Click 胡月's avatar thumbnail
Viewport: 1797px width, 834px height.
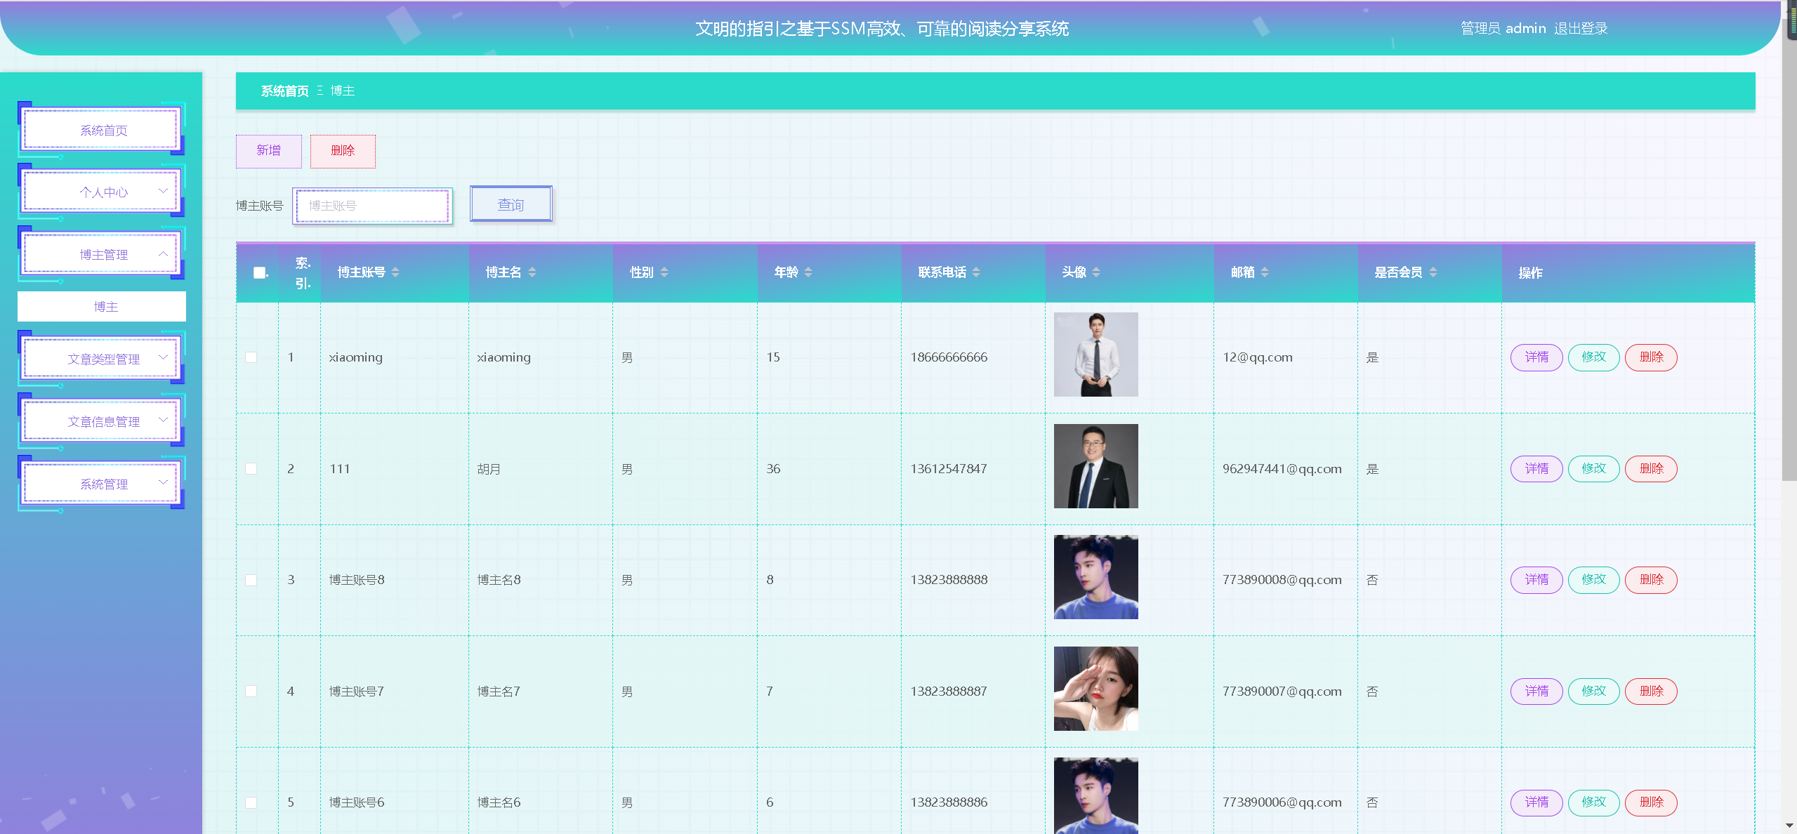tap(1095, 466)
